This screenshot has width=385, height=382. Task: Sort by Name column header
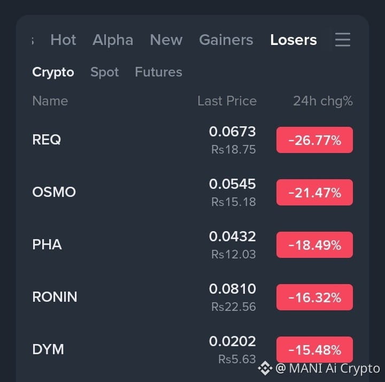click(50, 101)
